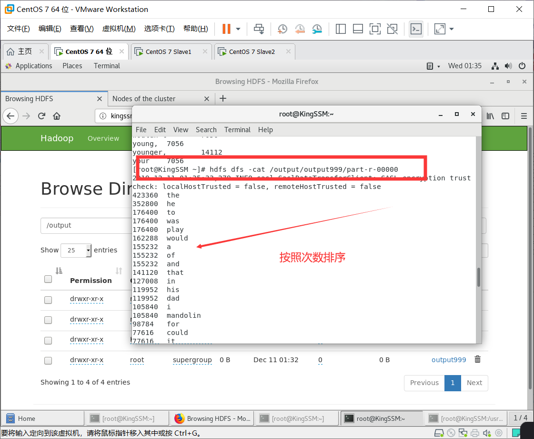Image resolution: width=534 pixels, height=439 pixels.
Task: Click the GNOME network status icon
Action: pyautogui.click(x=495, y=66)
